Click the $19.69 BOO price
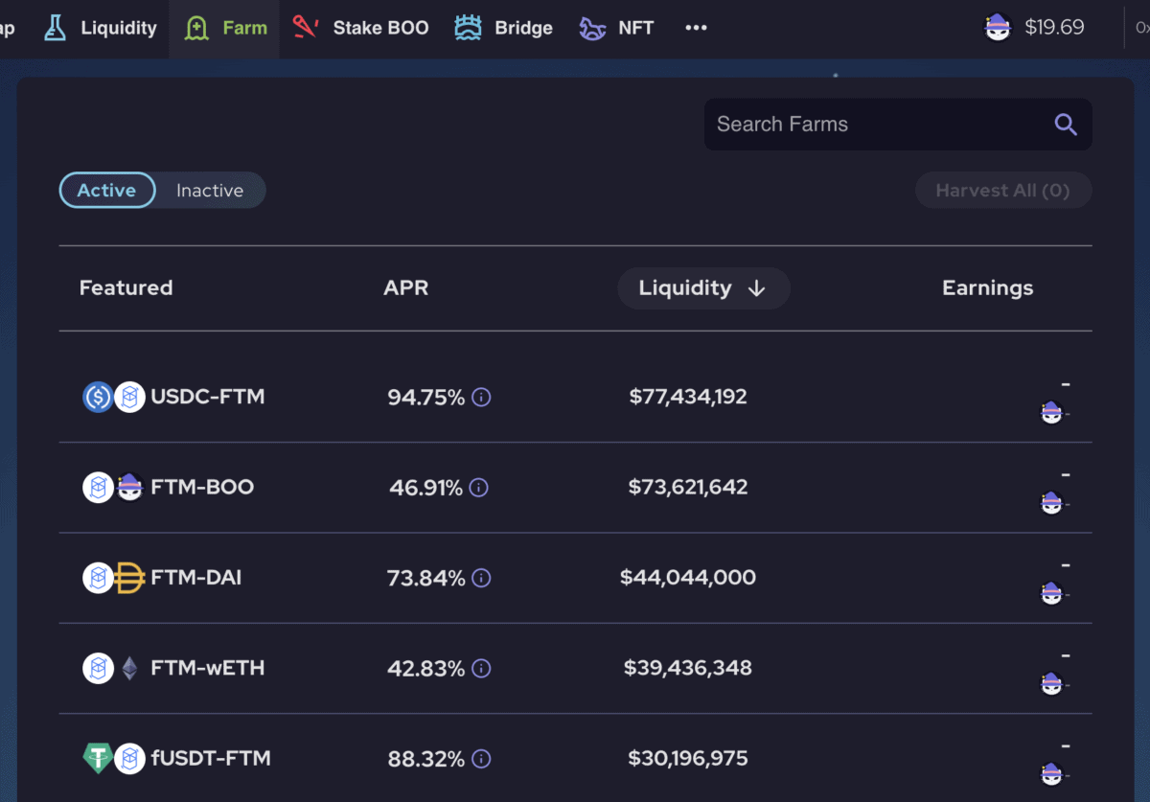The height and width of the screenshot is (802, 1150). (x=1054, y=28)
